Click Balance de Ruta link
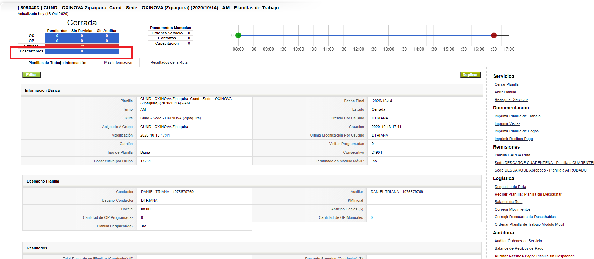Viewport: 594px width, 259px height. point(508,202)
